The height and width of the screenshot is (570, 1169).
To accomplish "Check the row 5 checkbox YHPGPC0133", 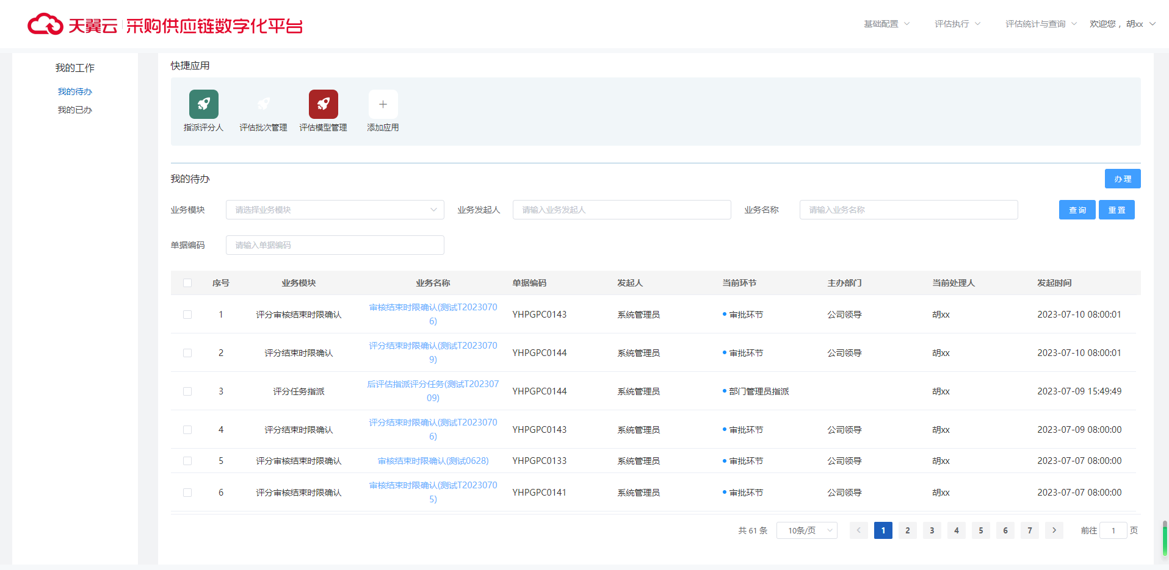I will pos(187,461).
